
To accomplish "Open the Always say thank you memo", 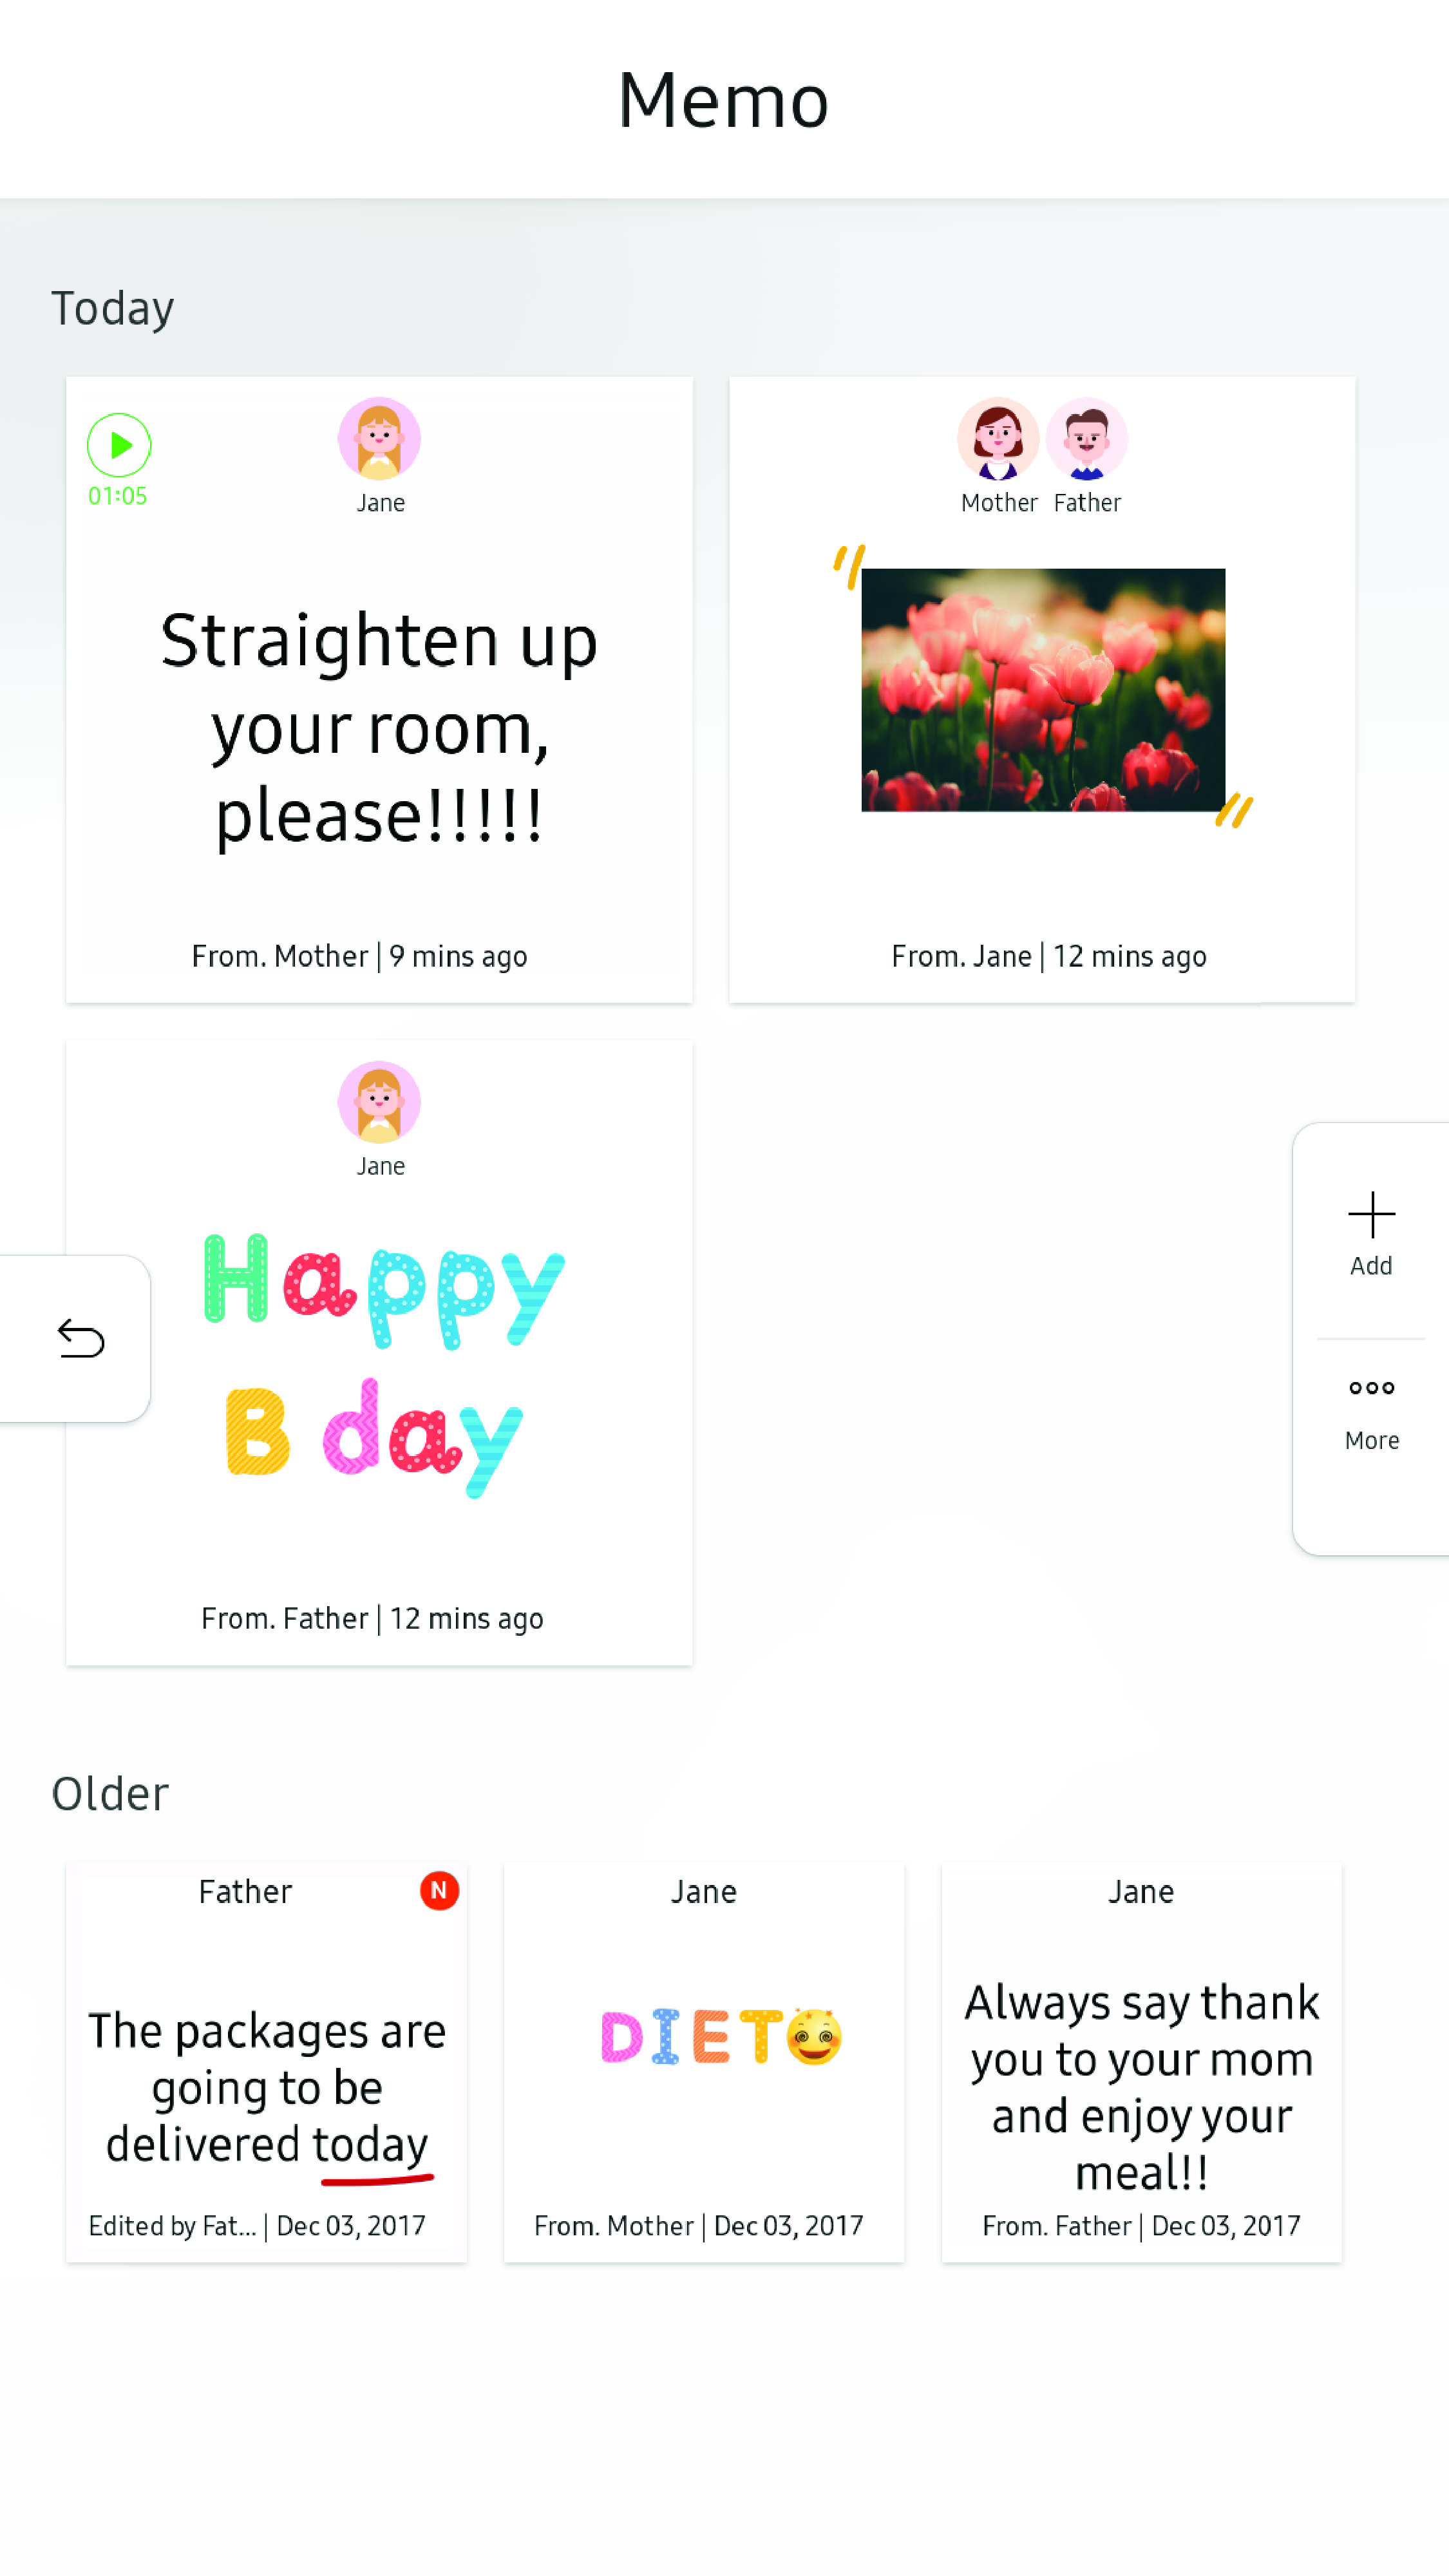I will (1142, 2062).
